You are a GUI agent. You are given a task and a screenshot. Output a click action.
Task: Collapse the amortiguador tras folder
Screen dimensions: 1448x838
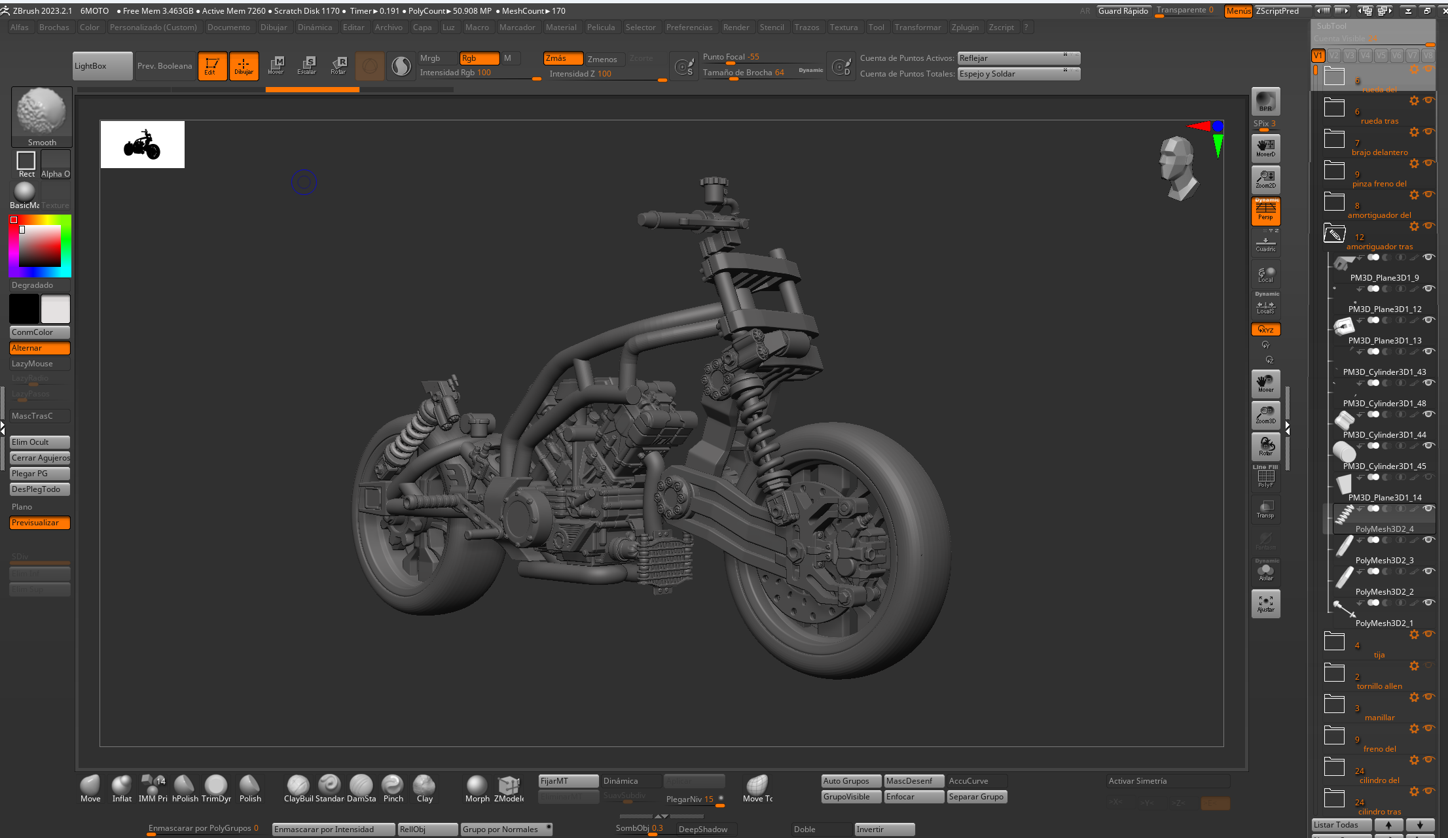(1334, 234)
